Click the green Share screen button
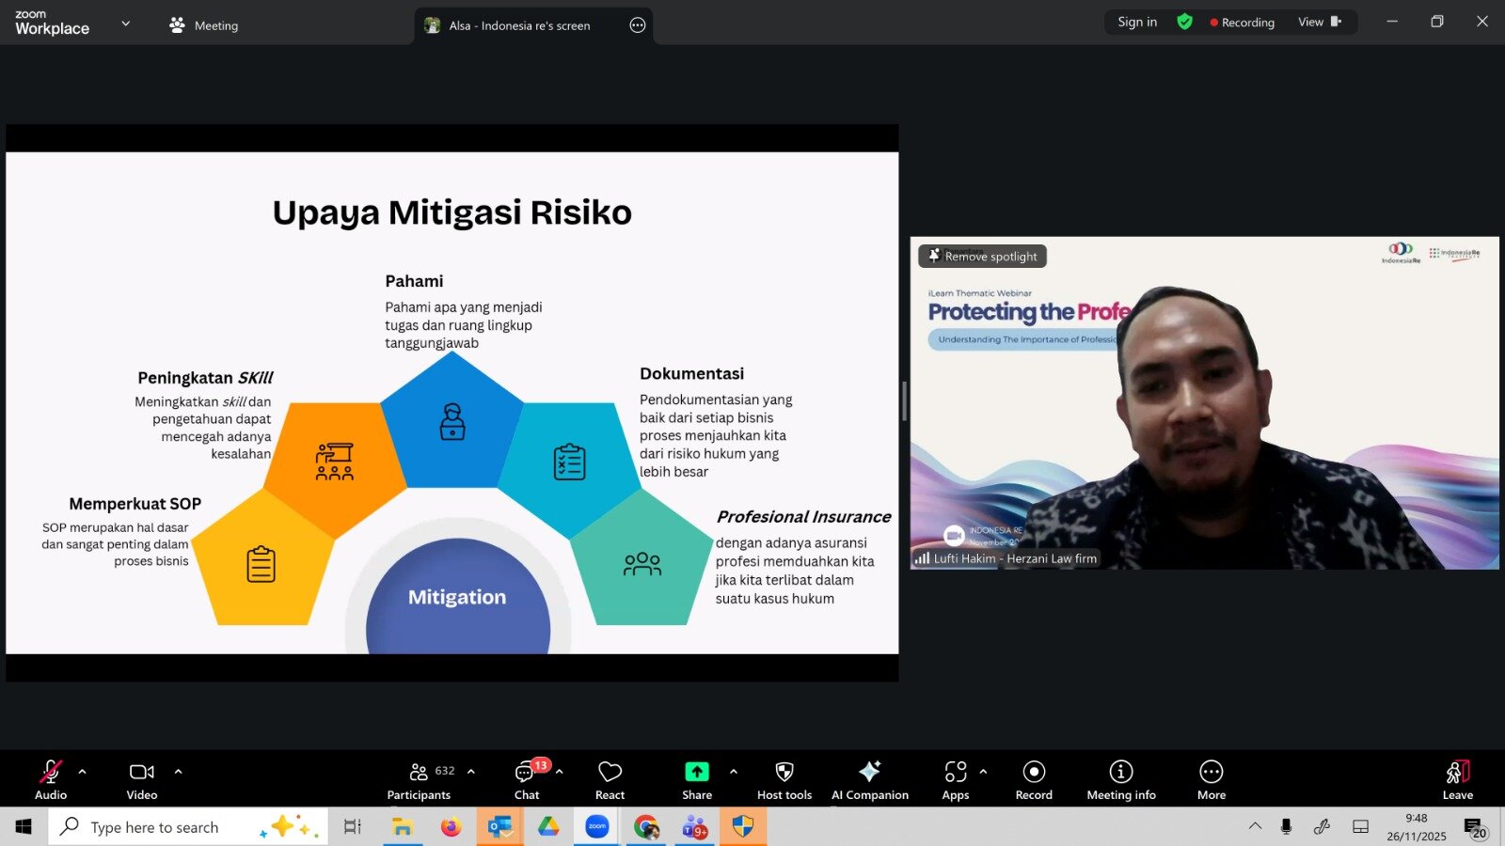This screenshot has width=1505, height=846. click(x=697, y=779)
